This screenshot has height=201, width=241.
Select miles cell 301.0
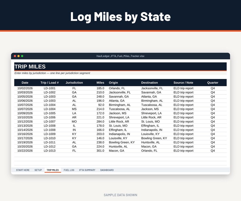[x=100, y=151]
